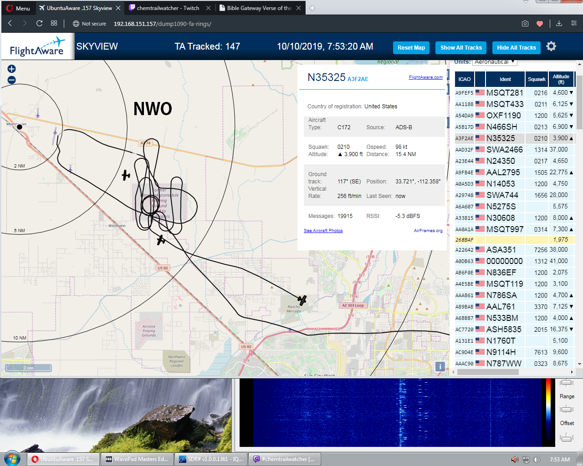
Task: Open the network tray icon
Action: coord(526,459)
